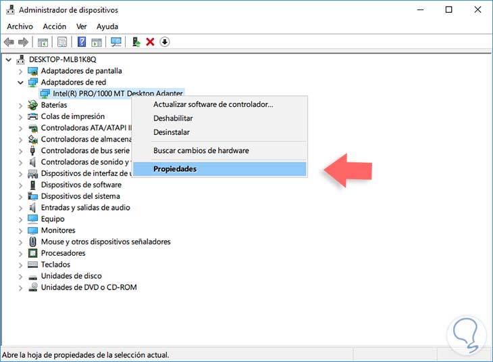Click the scan for hardware changes monitor icon
This screenshot has width=493, height=362.
click(x=116, y=42)
